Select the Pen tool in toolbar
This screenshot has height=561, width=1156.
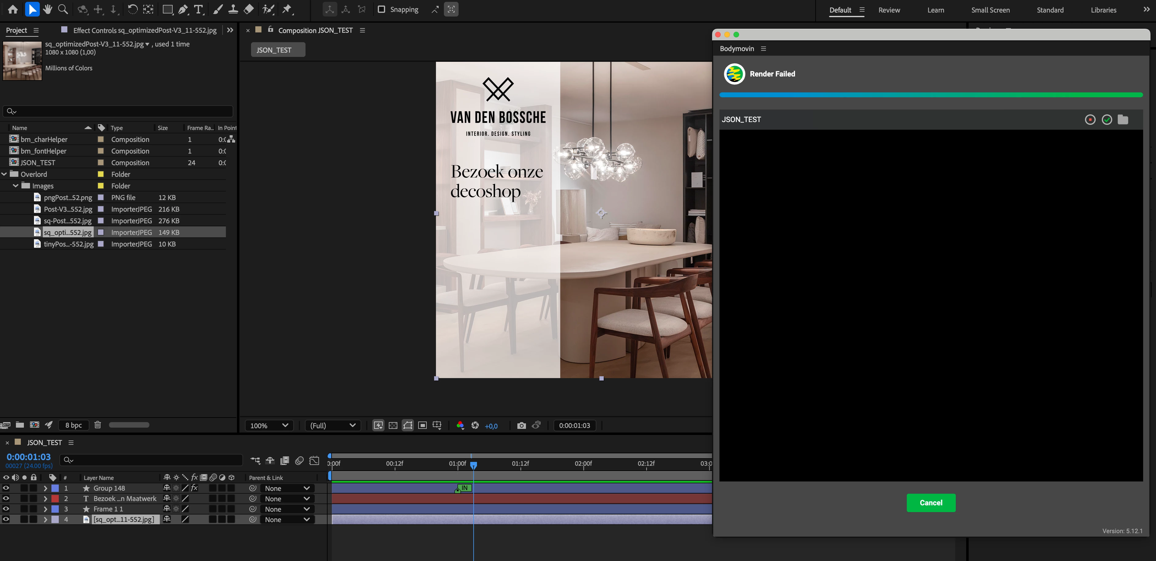(183, 9)
